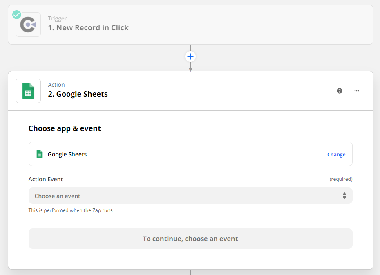Click the "Google Sheets" app name text
Image resolution: width=380 pixels, height=275 pixels.
point(67,154)
